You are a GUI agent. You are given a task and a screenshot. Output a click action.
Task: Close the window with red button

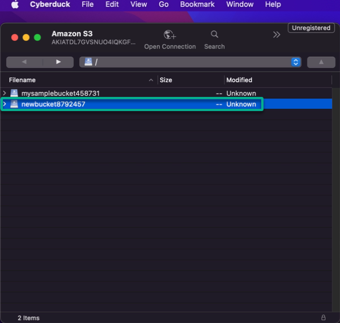[x=15, y=37]
